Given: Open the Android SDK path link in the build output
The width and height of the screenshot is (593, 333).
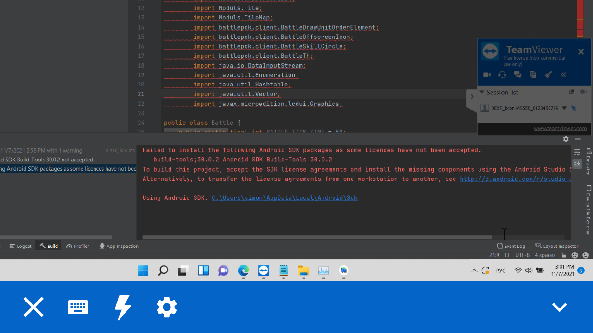Looking at the screenshot, I should (284, 197).
